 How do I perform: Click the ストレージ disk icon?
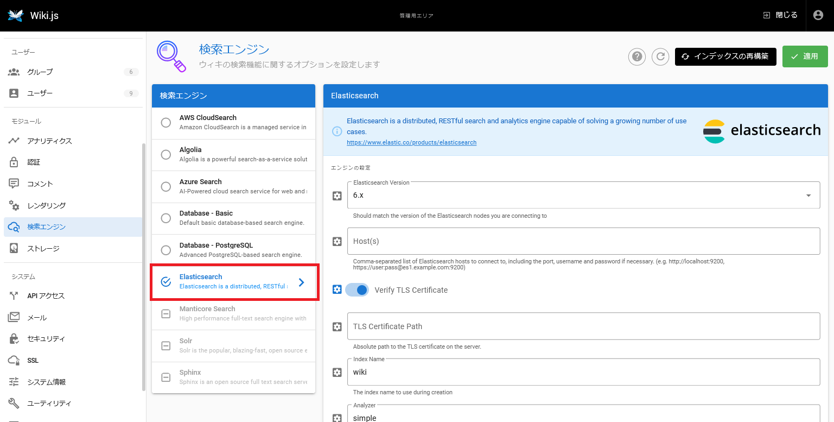tap(14, 248)
